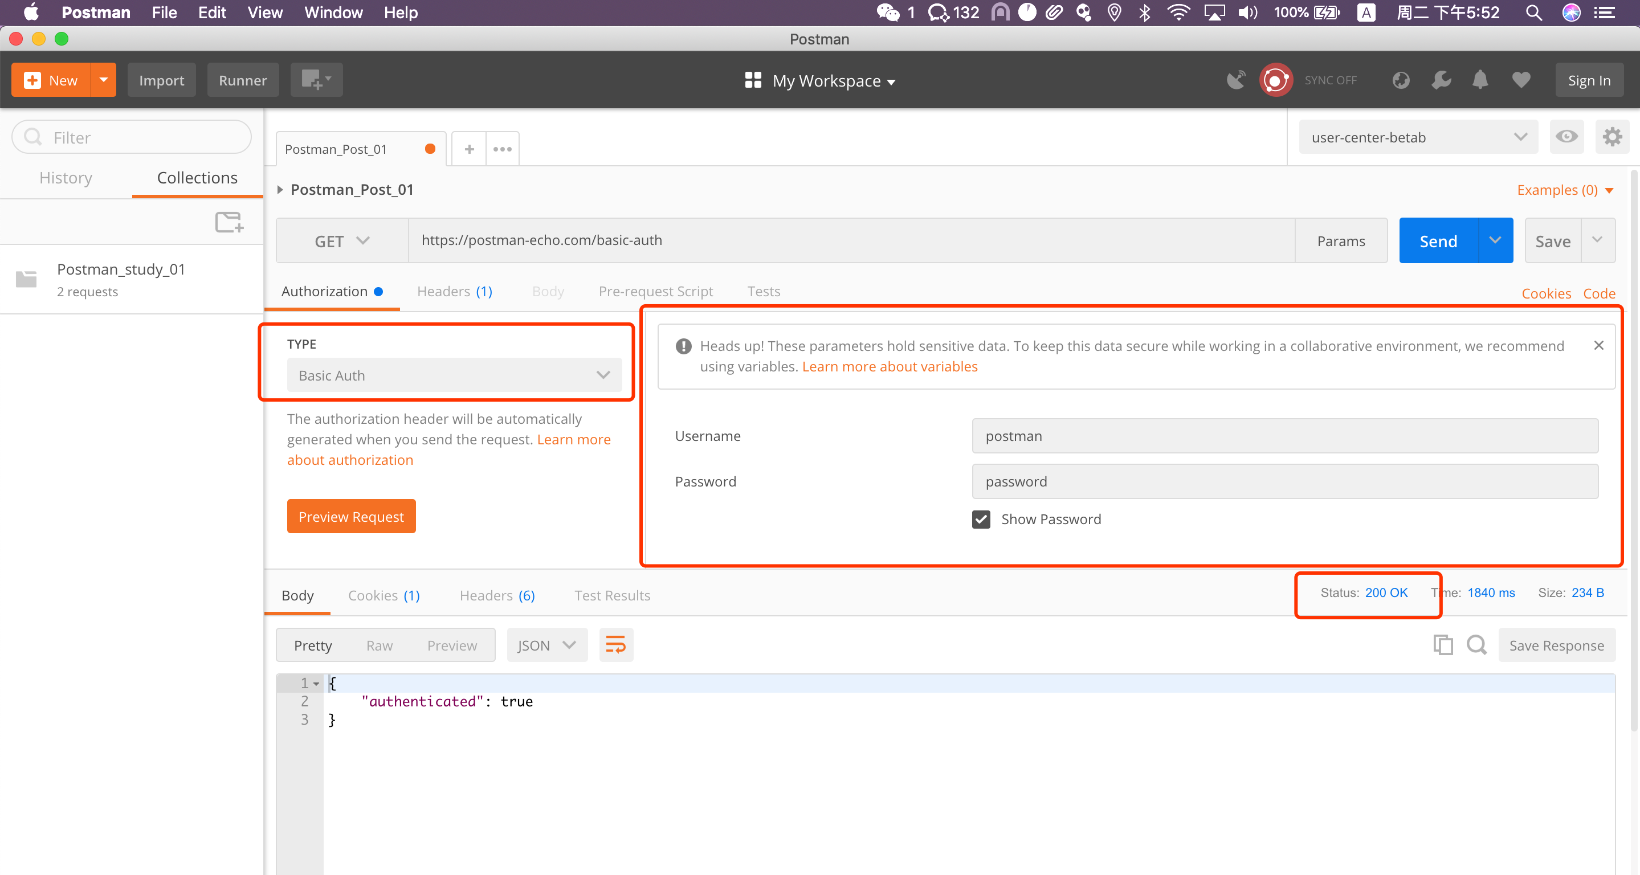Toggle the wrap lines icon in response
The image size is (1640, 875).
(x=615, y=645)
